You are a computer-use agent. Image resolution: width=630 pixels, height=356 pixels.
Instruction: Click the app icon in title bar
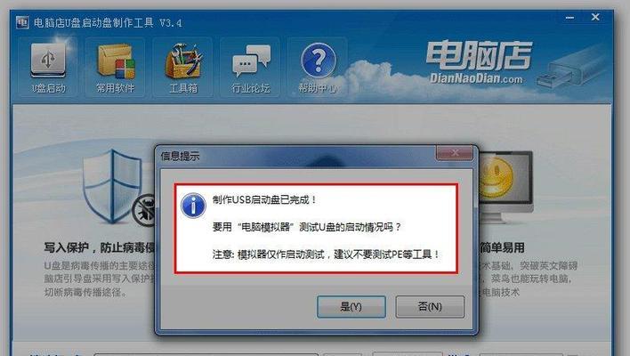click(x=22, y=22)
